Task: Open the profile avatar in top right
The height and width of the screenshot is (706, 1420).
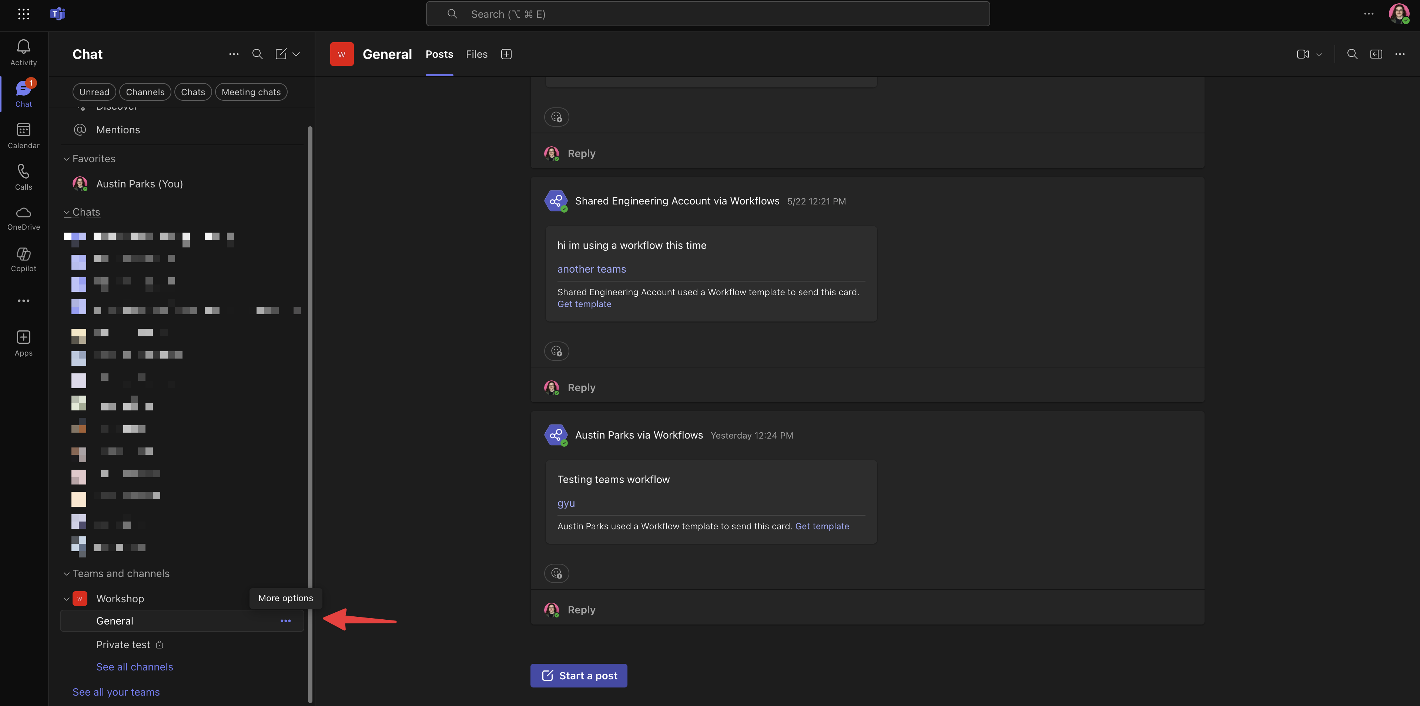Action: [x=1399, y=14]
